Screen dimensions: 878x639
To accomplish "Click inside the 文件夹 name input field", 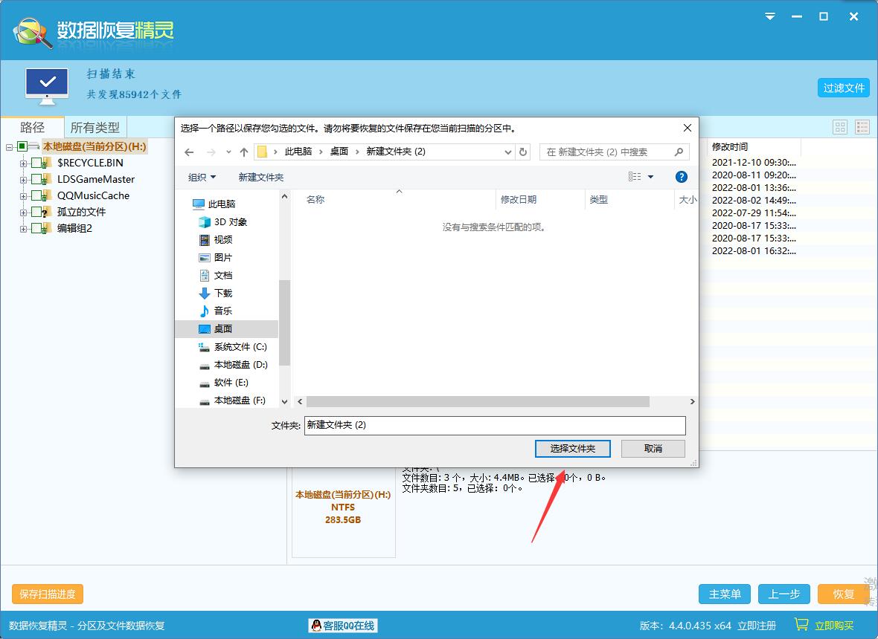I will coord(495,425).
